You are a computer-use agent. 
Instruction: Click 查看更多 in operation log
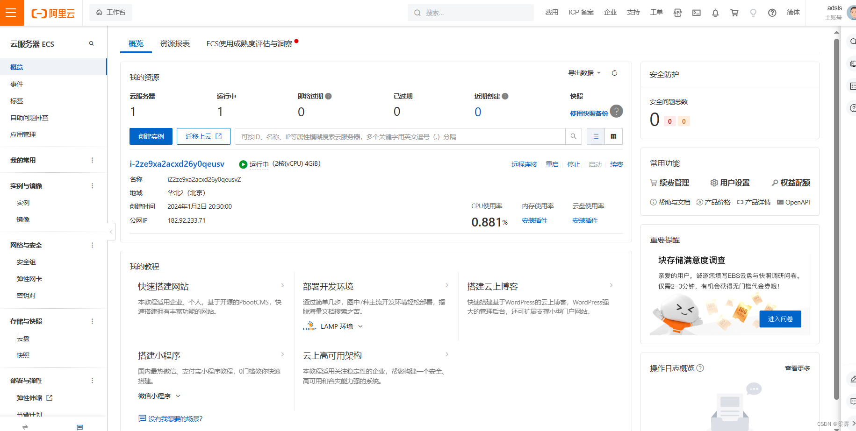pos(797,368)
